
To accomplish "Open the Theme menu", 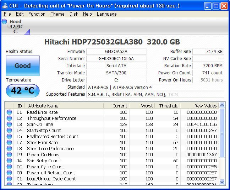I will click(x=57, y=14).
